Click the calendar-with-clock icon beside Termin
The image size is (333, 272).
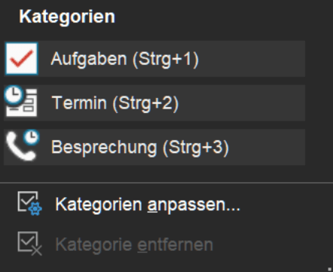(x=21, y=101)
